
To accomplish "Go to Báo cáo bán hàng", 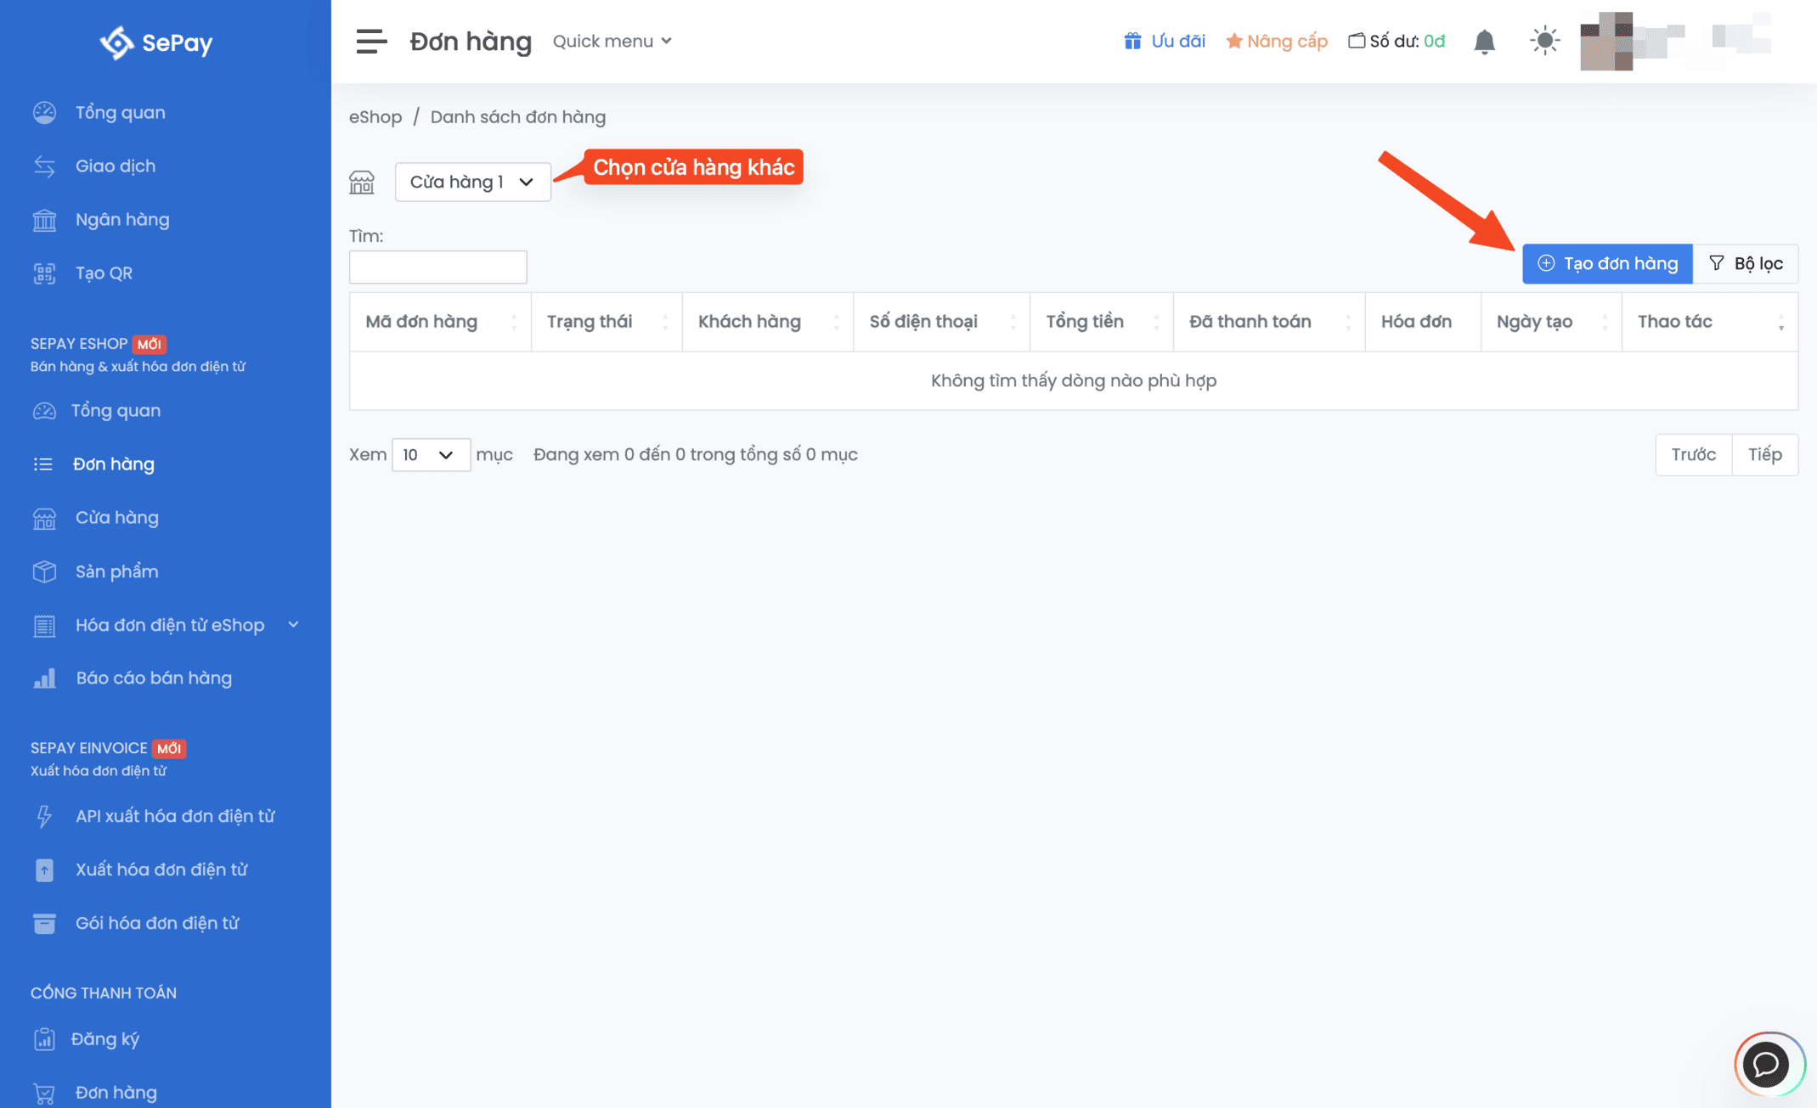I will pos(153,678).
